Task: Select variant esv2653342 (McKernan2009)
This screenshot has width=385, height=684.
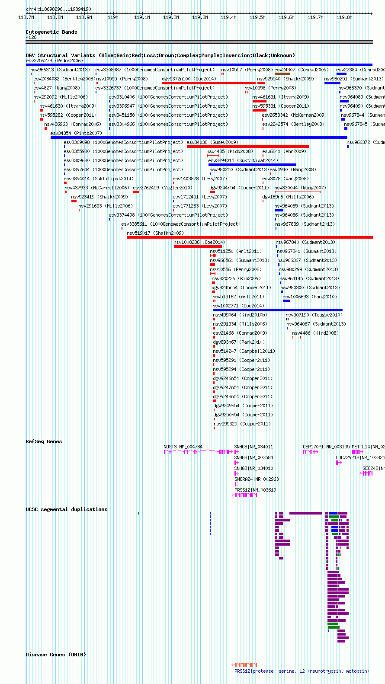Action: pyautogui.click(x=294, y=115)
